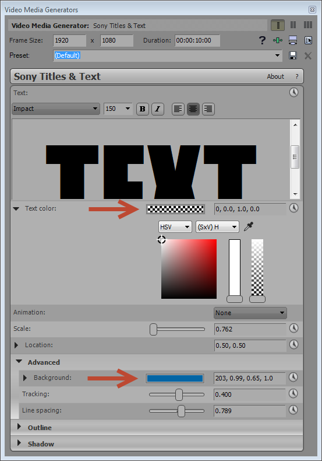Click the right-align text icon
322x461 pixels.
tap(208, 109)
